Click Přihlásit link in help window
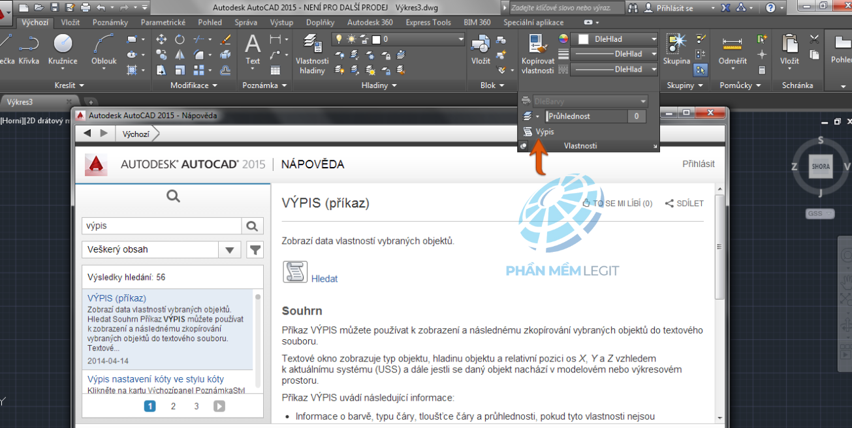The image size is (852, 428). (x=699, y=164)
